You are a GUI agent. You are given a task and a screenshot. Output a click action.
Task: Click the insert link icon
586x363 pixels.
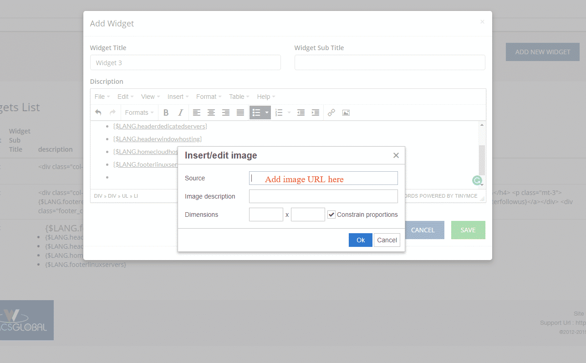point(331,112)
